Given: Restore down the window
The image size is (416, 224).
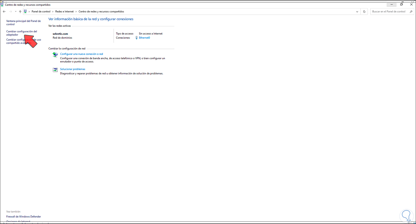Looking at the screenshot, I should click(401, 4).
